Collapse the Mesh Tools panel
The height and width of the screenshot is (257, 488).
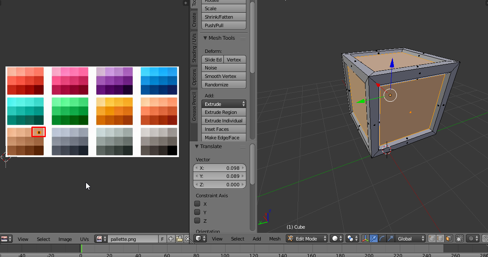pos(205,38)
